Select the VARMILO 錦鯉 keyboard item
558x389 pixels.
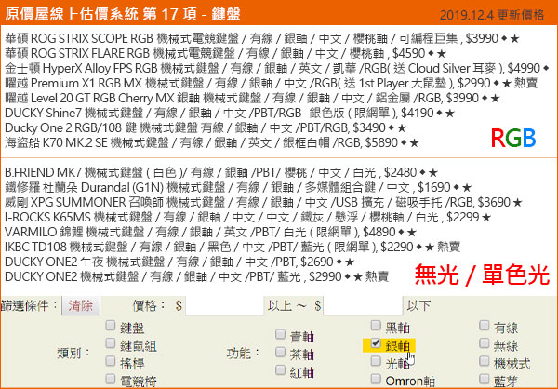click(x=210, y=233)
